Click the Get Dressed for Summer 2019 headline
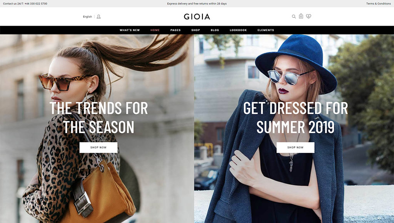The height and width of the screenshot is (223, 394). tap(295, 117)
